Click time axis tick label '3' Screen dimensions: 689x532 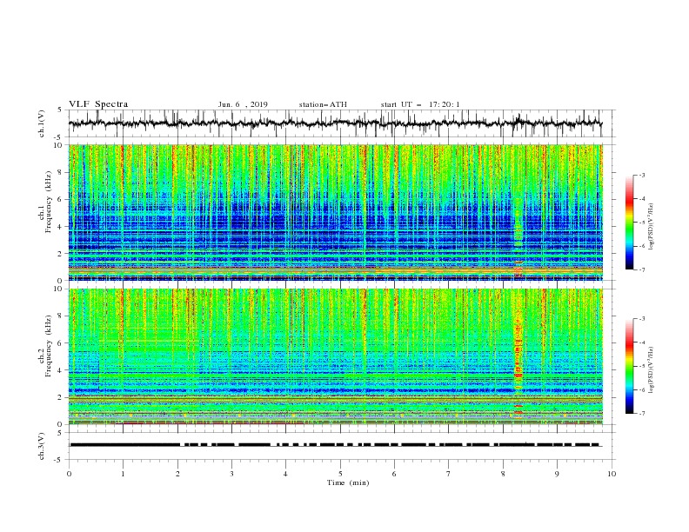231,474
